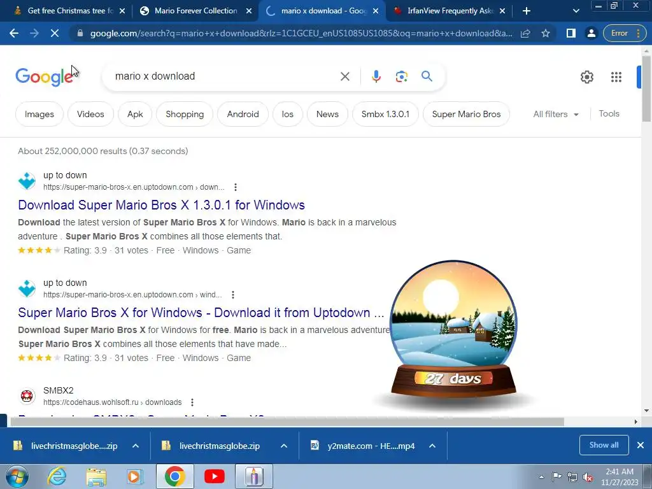
Task: Click the Christmas snow globe widget
Action: [453, 329]
